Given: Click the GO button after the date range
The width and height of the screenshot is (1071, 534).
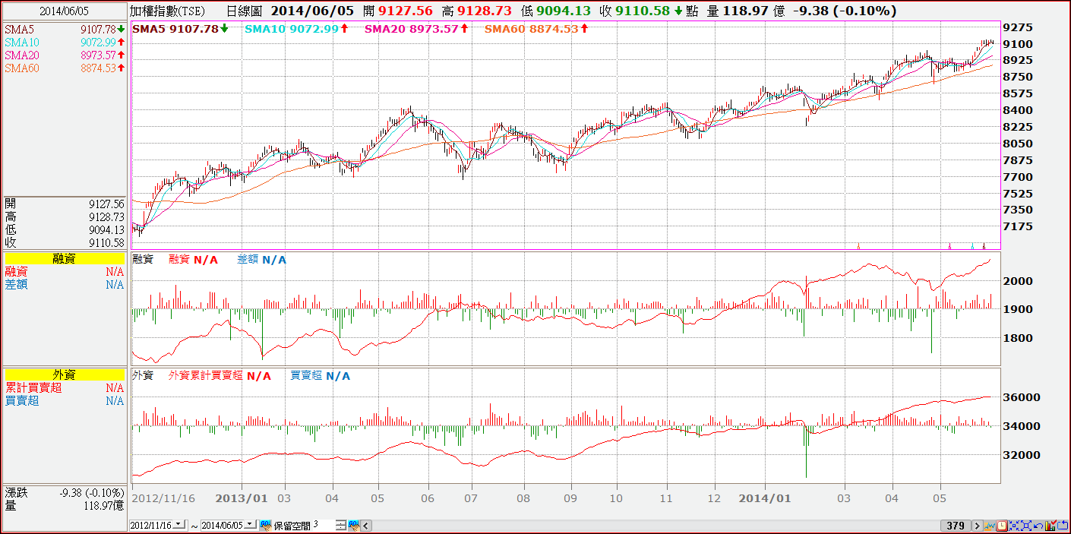Looking at the screenshot, I should tap(266, 526).
